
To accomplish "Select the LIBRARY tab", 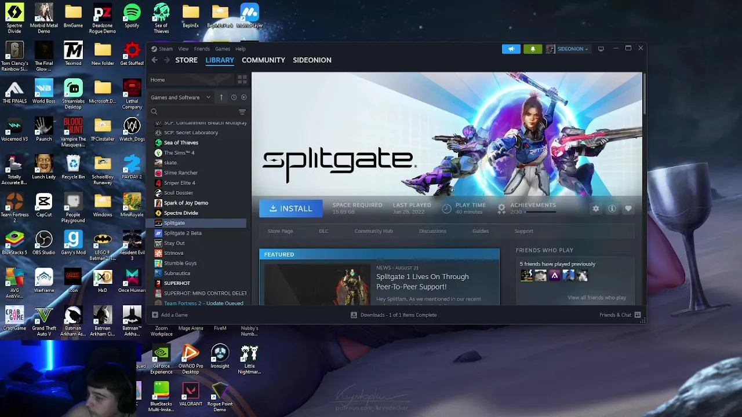I will [220, 60].
